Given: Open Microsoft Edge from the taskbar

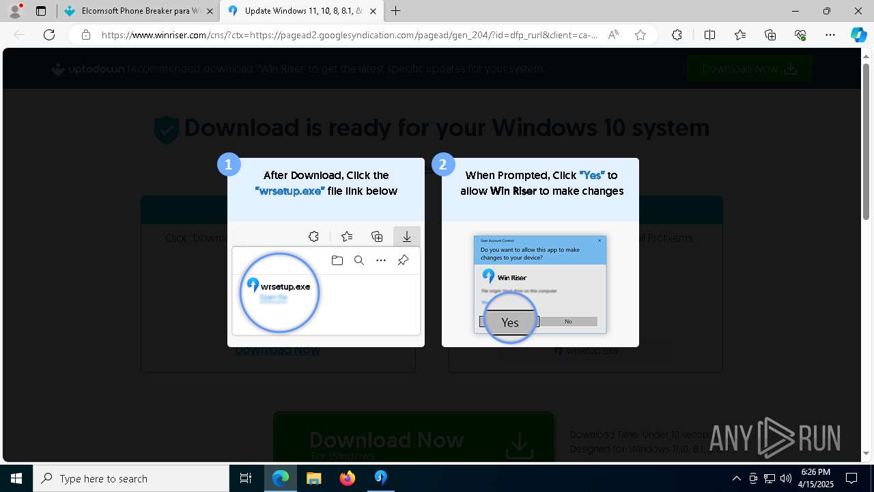Looking at the screenshot, I should tap(281, 478).
